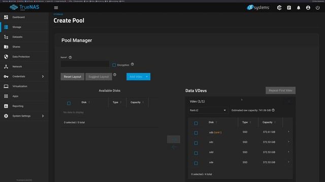Image resolution: width=325 pixels, height=182 pixels.
Task: Click the Virtualization laptop icon
Action: 6,86
